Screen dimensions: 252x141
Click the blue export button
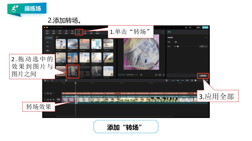pos(205,27)
